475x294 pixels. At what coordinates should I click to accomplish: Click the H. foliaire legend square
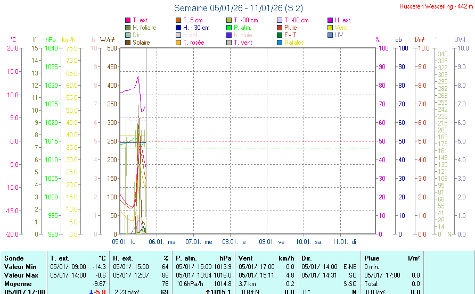pos(128,28)
